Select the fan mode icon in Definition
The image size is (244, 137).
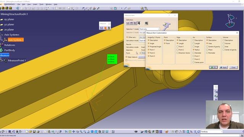135,23
